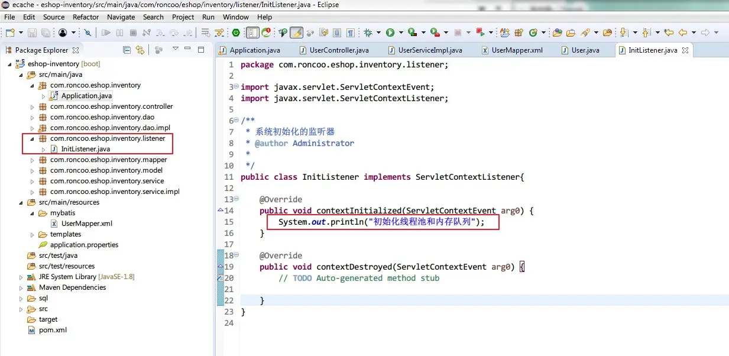Open the Run configurations dropdown arrow
Screen dimensions: 729x356
[x=401, y=33]
